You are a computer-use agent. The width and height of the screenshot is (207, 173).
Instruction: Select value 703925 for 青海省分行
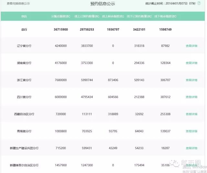tap(87, 131)
